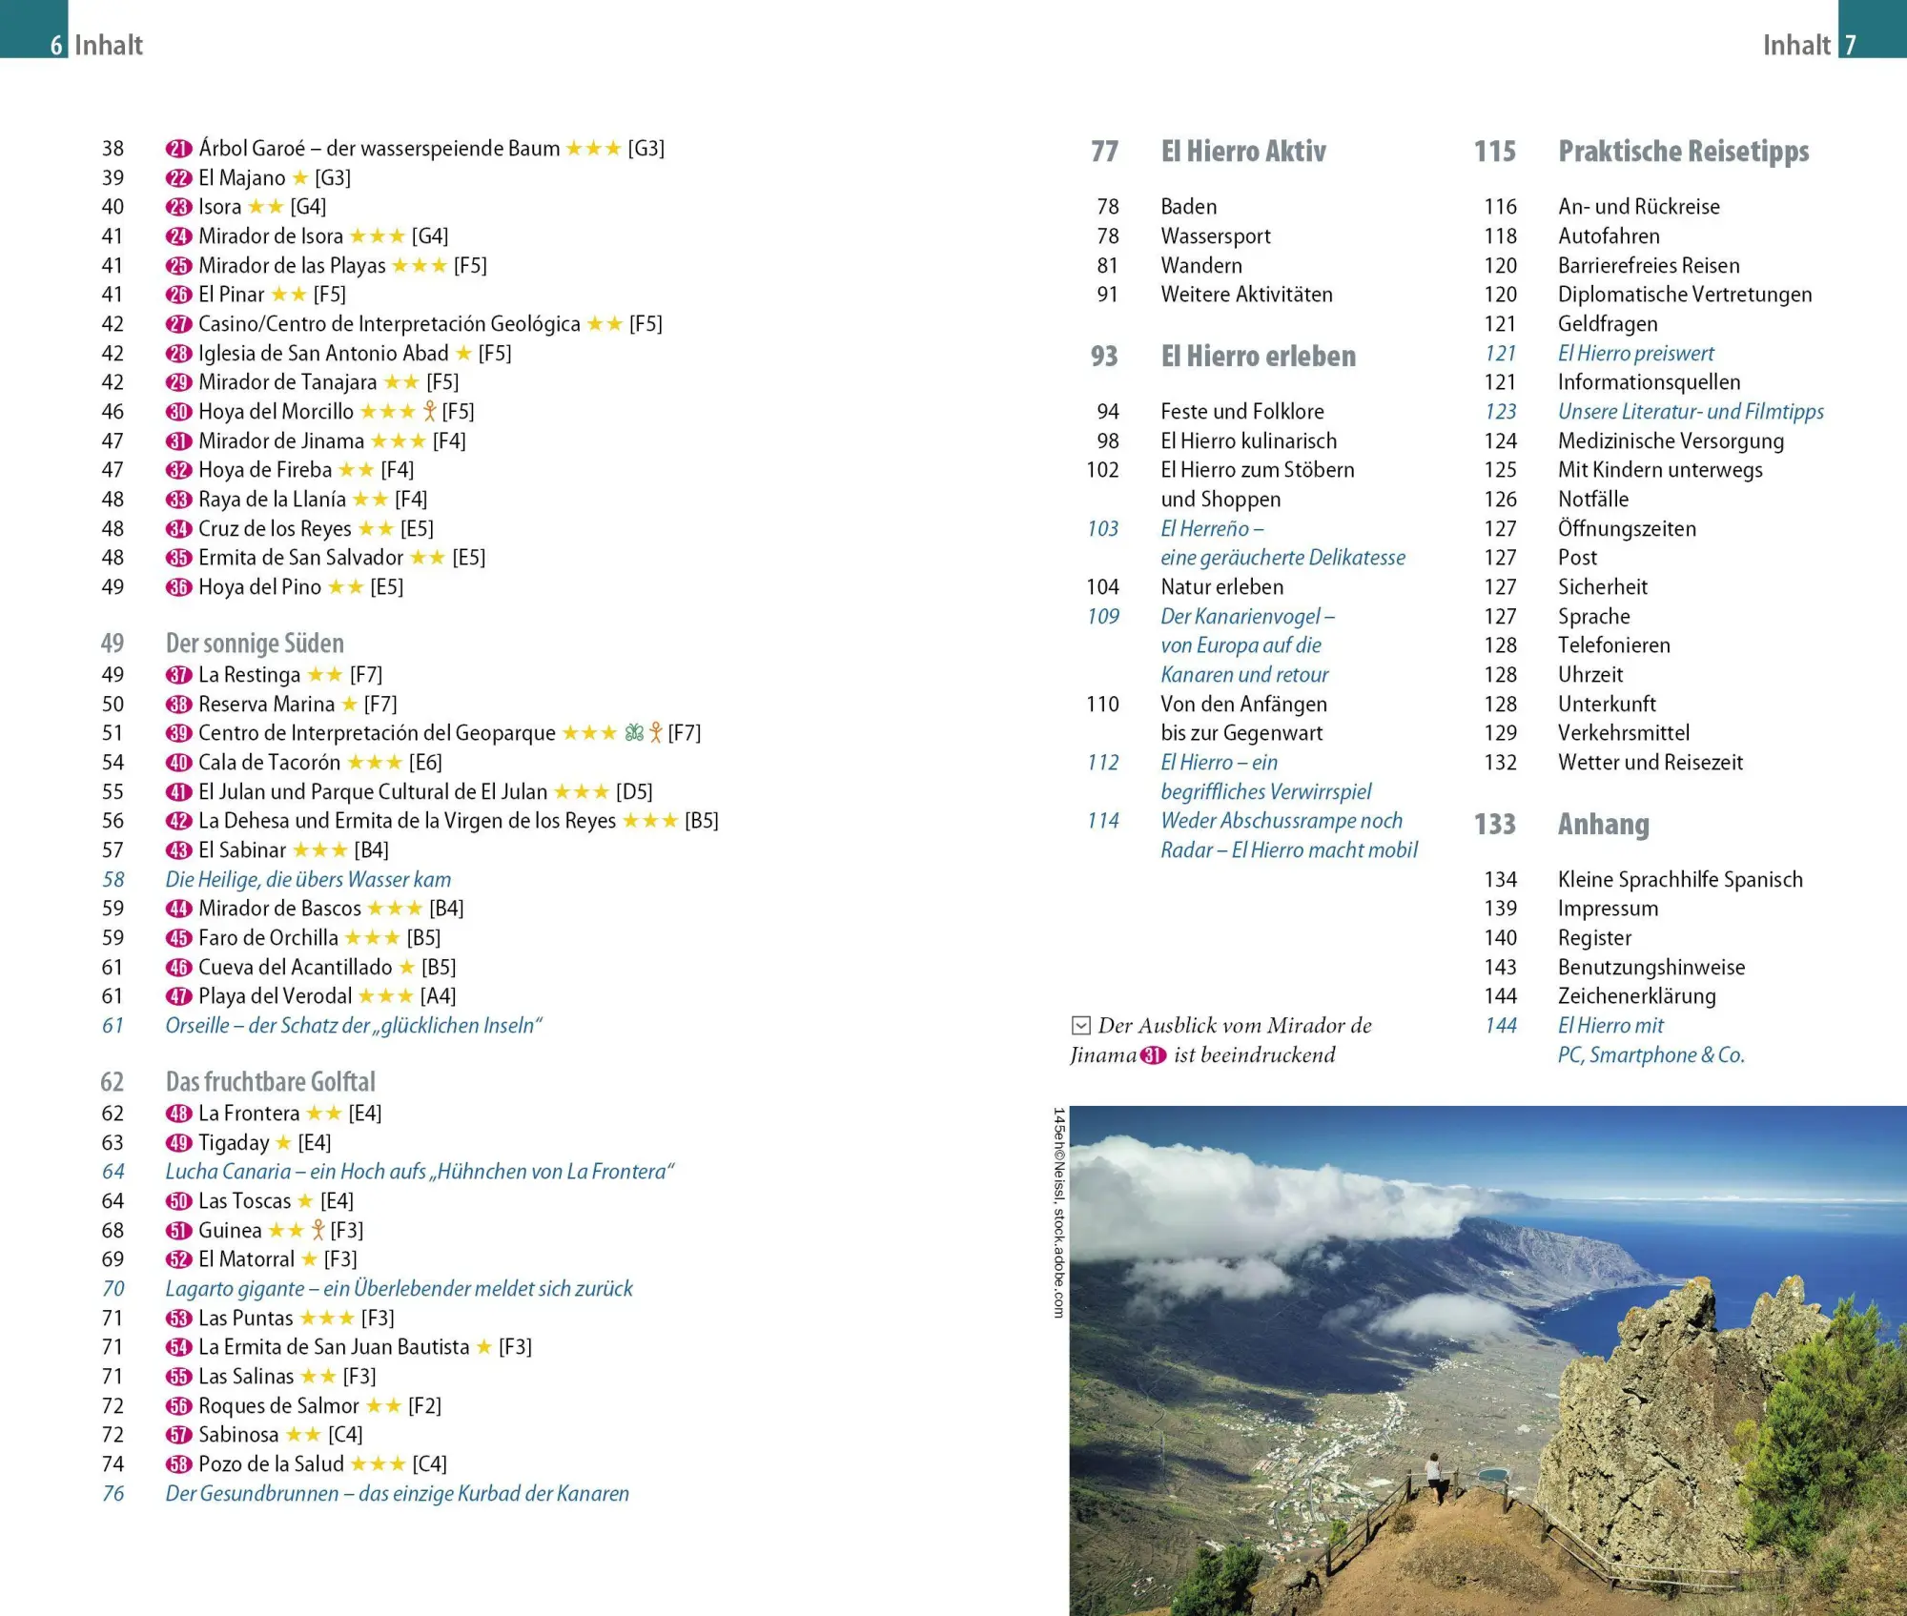The image size is (1907, 1616).
Task: Click the number 37 badge beside La Restinga
Action: [179, 675]
